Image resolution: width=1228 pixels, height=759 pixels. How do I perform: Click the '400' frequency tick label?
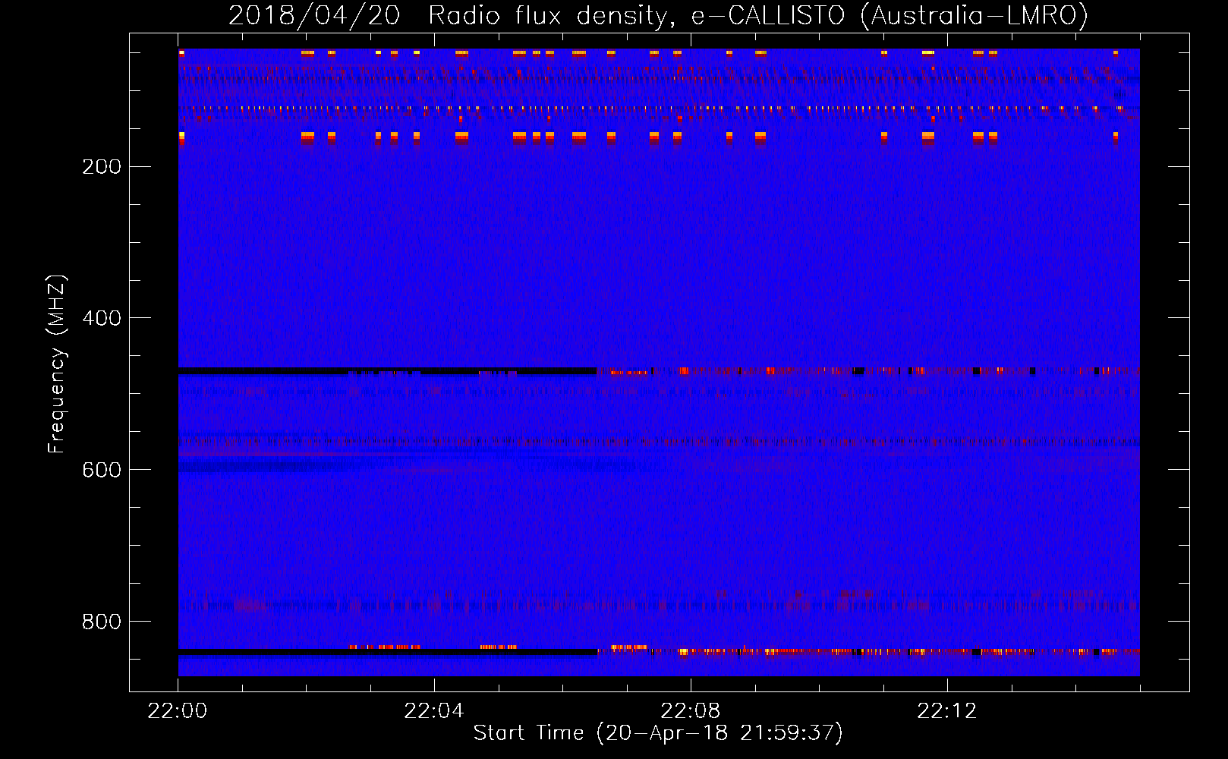click(102, 318)
